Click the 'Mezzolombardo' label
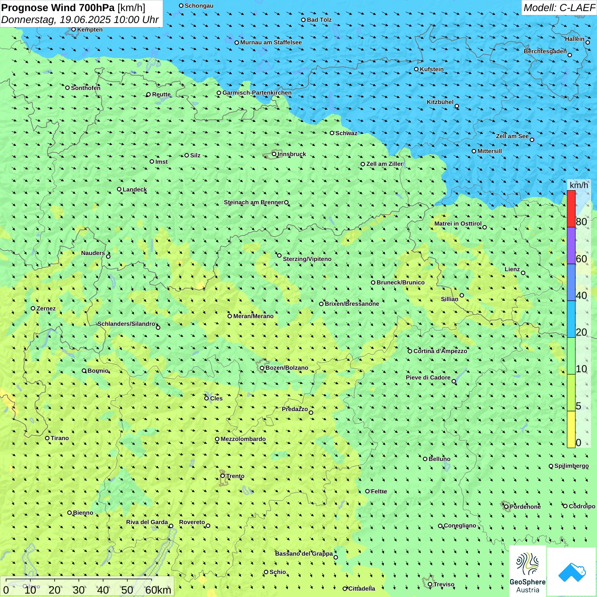The height and width of the screenshot is (597, 597). point(243,439)
